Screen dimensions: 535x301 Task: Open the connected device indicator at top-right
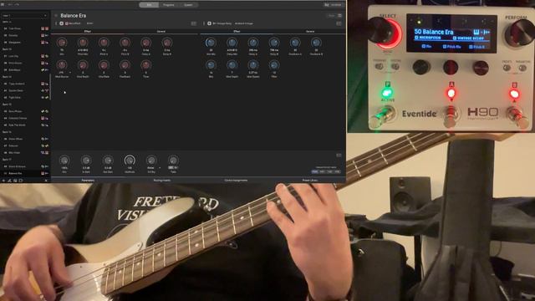[x=333, y=5]
